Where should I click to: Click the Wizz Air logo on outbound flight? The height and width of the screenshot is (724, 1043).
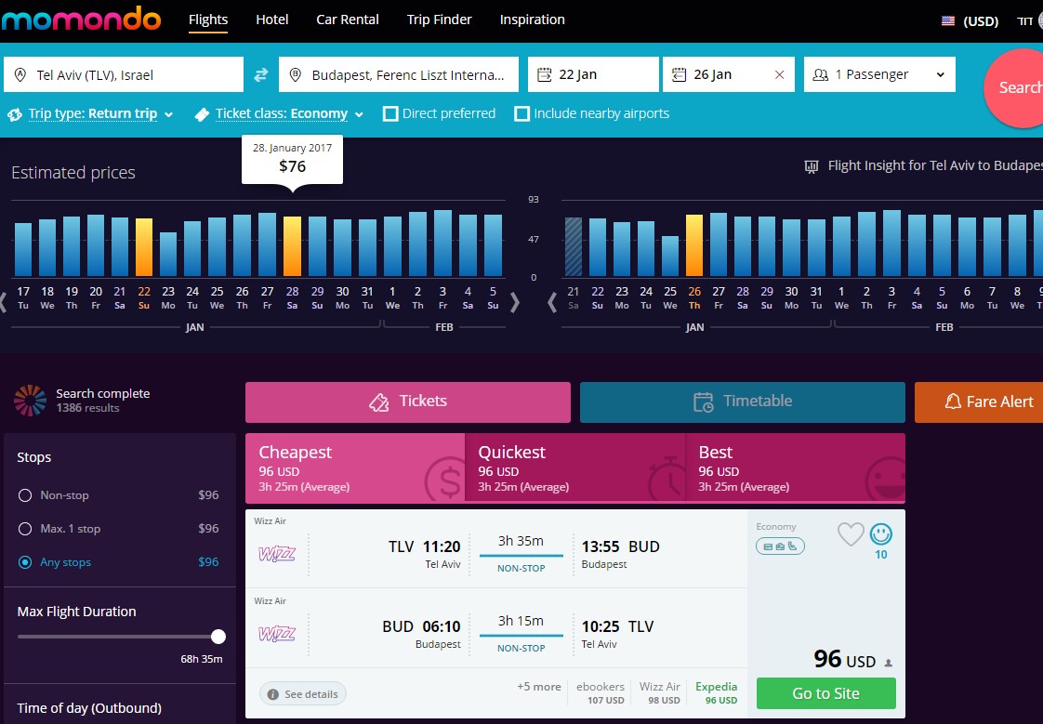pyautogui.click(x=277, y=553)
